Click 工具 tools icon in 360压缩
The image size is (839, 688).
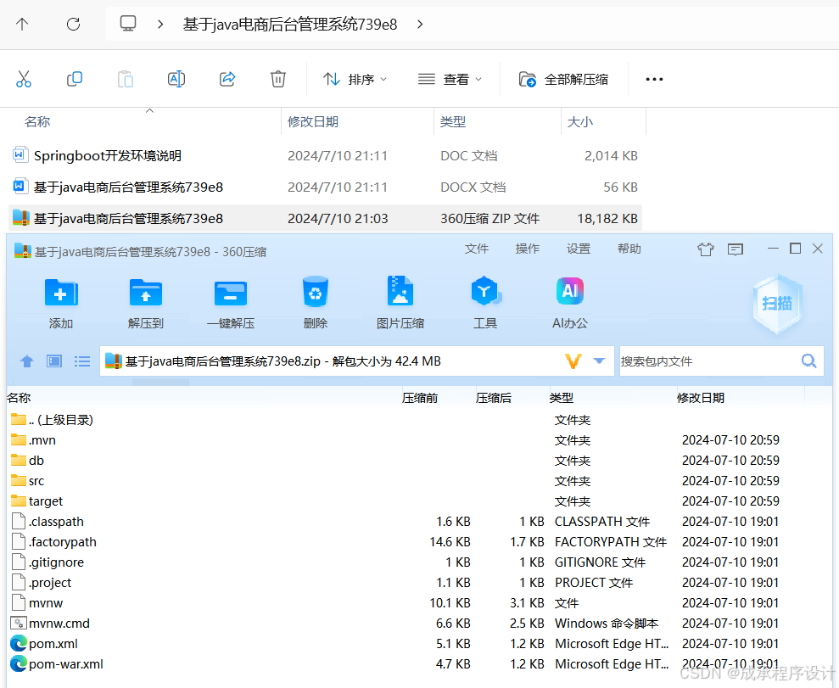485,303
